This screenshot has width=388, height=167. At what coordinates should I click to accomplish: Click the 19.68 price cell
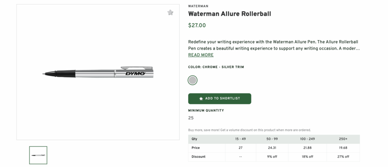(x=343, y=148)
